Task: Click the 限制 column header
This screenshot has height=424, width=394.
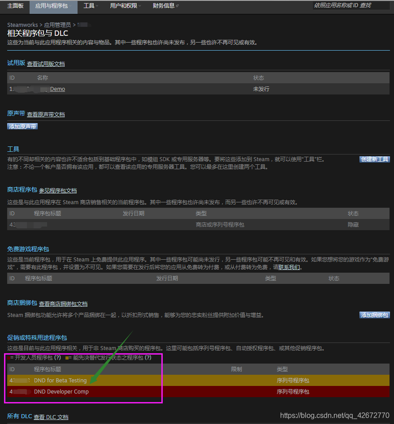Action: [236, 369]
